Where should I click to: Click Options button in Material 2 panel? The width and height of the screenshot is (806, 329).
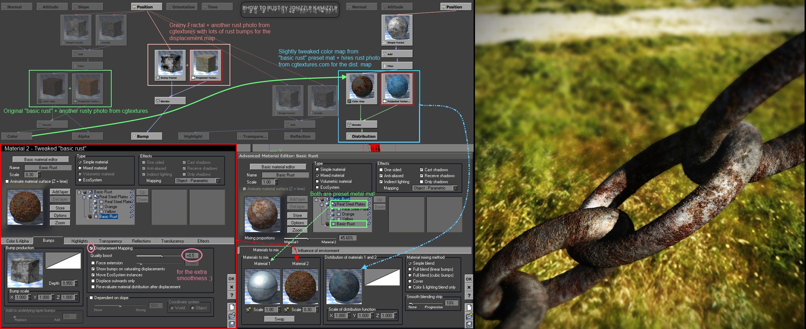(x=60, y=215)
